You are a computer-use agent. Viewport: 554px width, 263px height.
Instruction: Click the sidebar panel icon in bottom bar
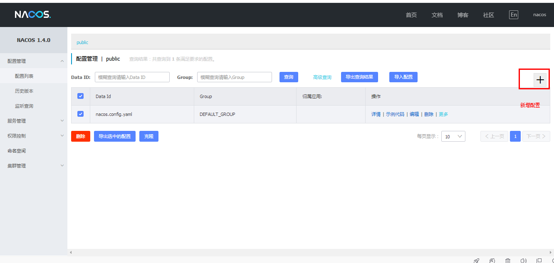(x=539, y=261)
